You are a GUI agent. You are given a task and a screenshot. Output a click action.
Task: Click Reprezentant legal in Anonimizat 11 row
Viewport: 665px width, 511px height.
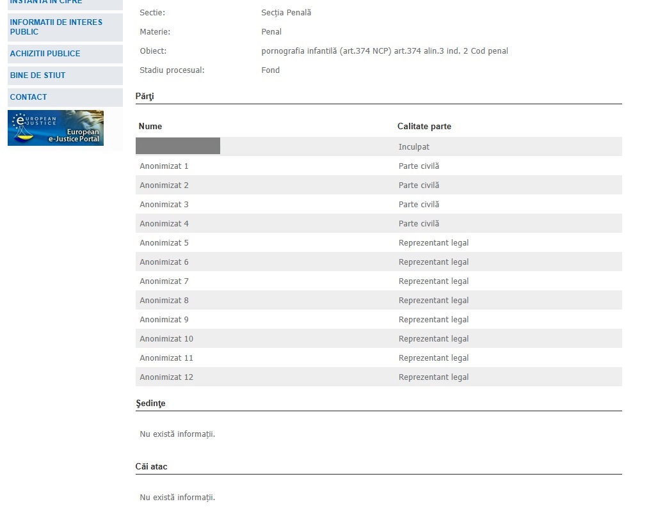(x=433, y=358)
